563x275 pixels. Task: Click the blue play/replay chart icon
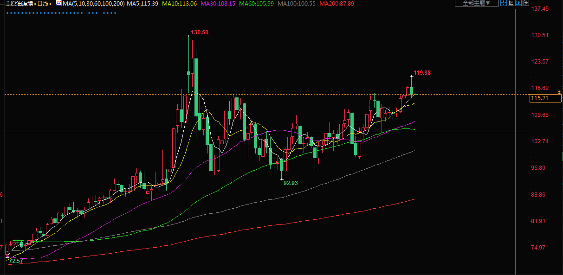tap(518, 3)
